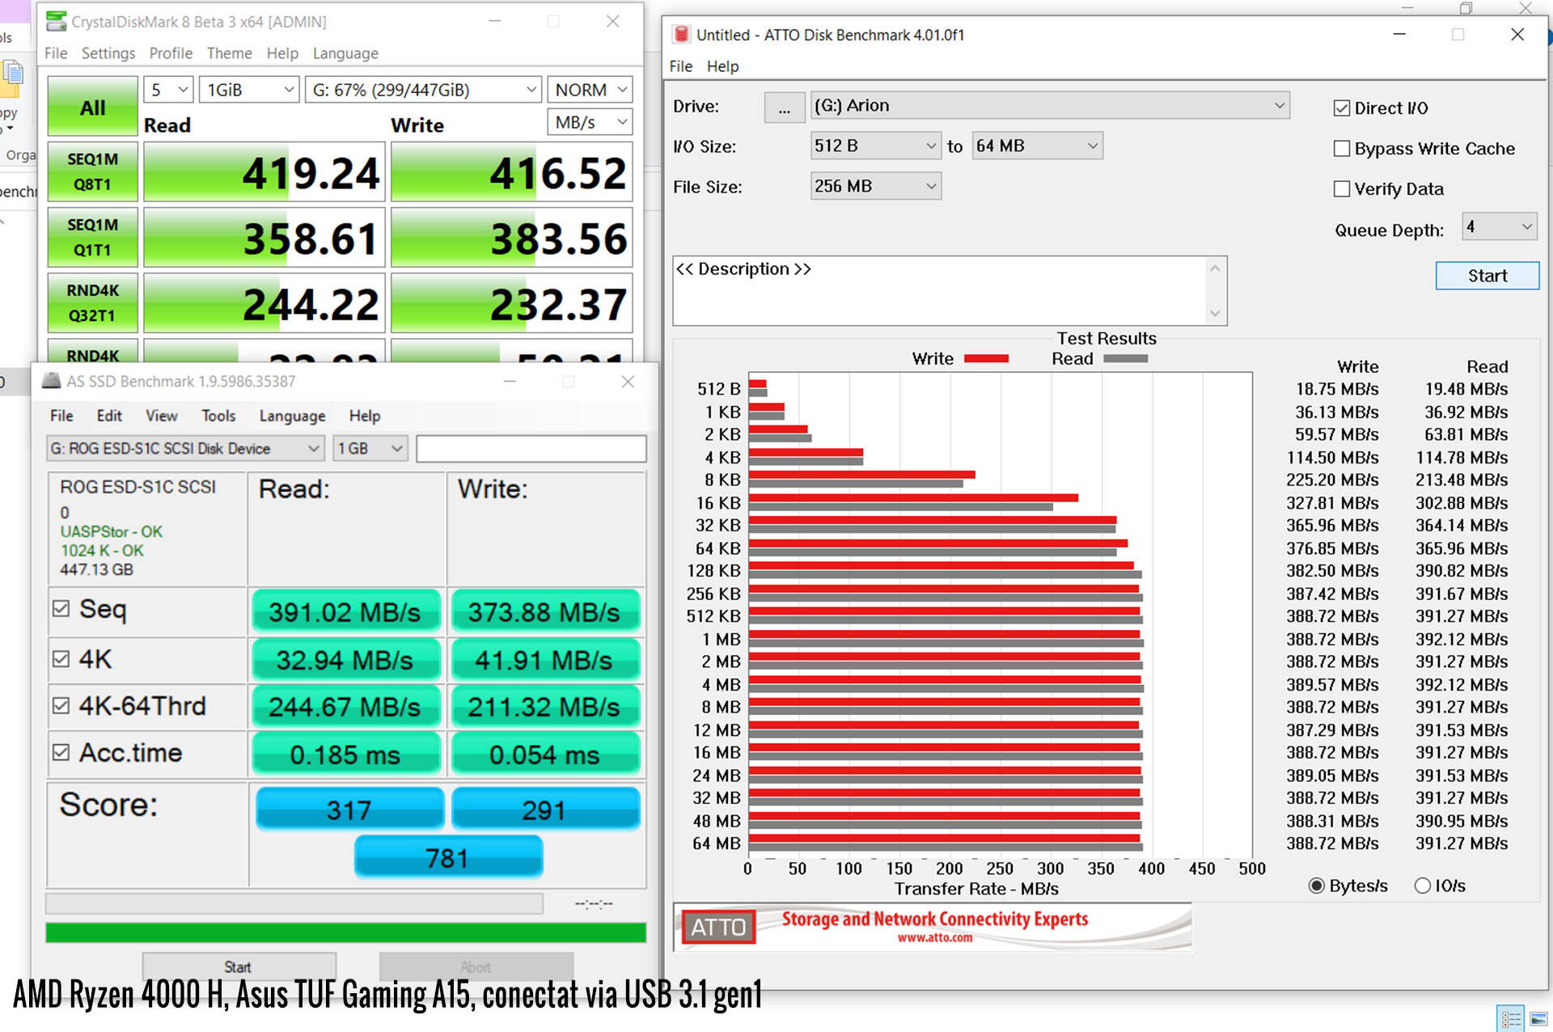Image resolution: width=1553 pixels, height=1032 pixels.
Task: Click the bottom-right details view icon
Action: tap(1510, 1019)
